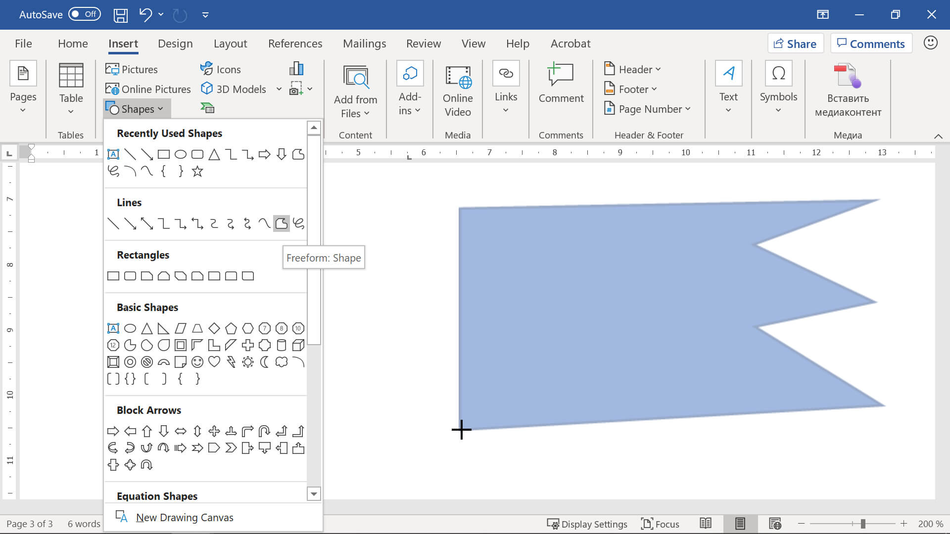Choose the smiley face shape

tap(197, 362)
